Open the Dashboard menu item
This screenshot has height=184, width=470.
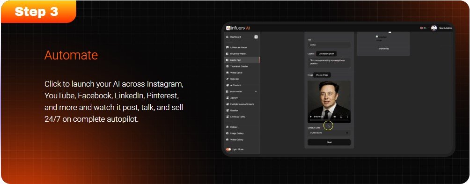[x=234, y=37]
